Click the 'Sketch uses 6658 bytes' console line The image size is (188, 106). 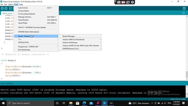tap(54, 90)
